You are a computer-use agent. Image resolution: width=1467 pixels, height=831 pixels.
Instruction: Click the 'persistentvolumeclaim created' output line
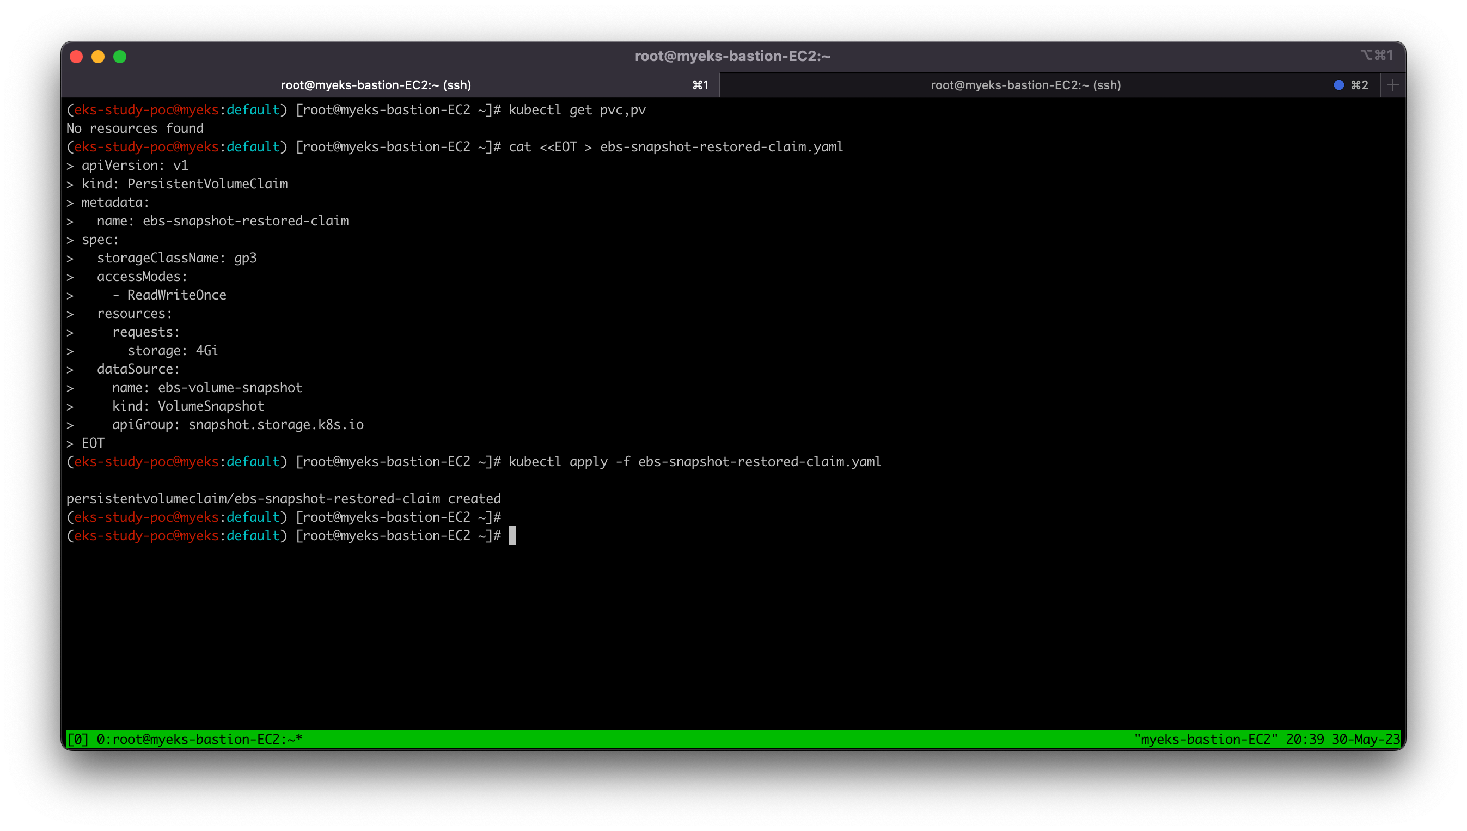(x=283, y=498)
